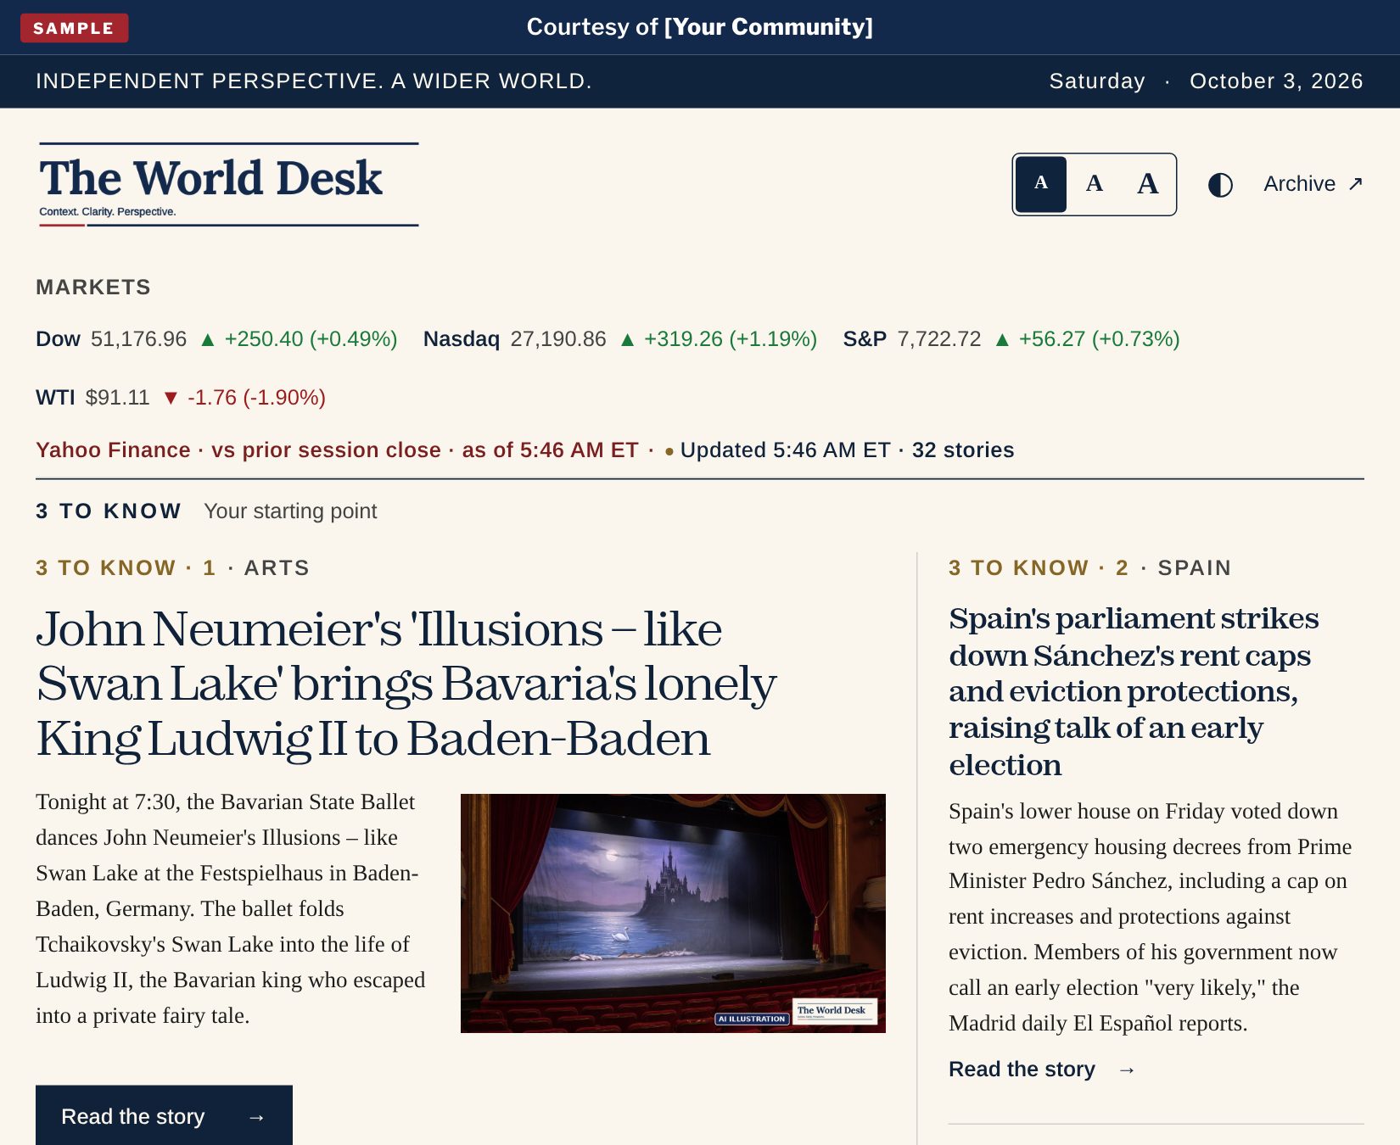
Task: Click the external arrow icon beside Archive
Action: (x=1355, y=184)
